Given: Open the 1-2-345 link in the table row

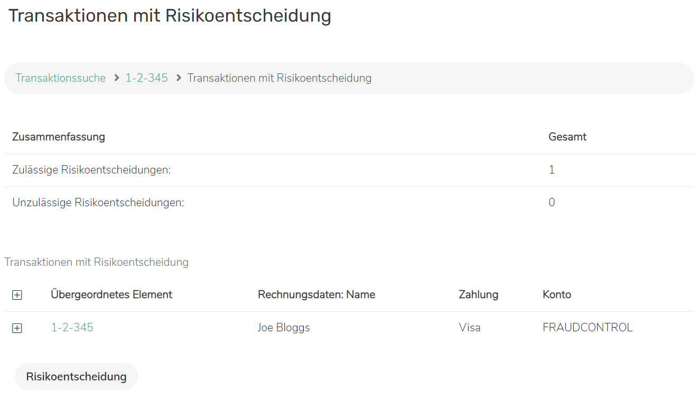Looking at the screenshot, I should click(x=72, y=328).
